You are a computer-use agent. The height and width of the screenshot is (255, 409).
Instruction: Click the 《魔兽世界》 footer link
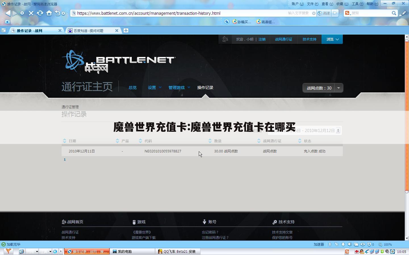tap(142, 232)
